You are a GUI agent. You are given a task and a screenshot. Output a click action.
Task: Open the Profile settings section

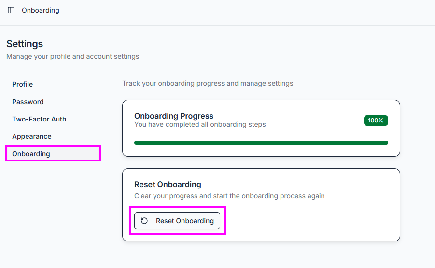point(23,84)
